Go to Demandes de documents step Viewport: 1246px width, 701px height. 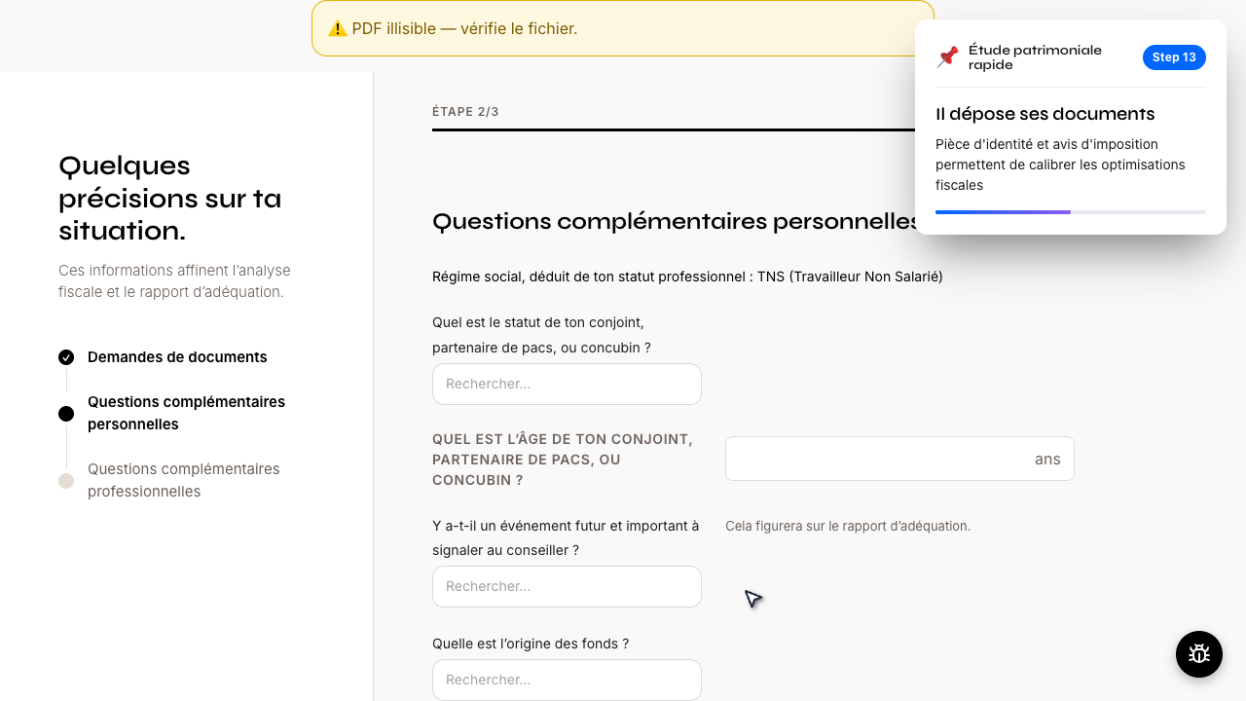tap(177, 357)
